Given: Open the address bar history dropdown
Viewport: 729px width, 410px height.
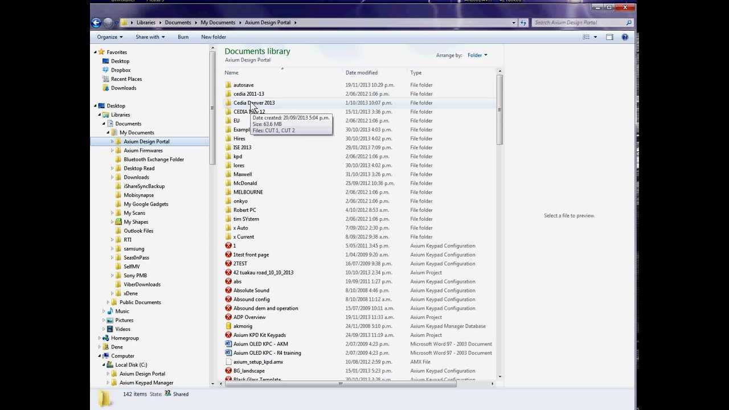Looking at the screenshot, I should click(514, 22).
